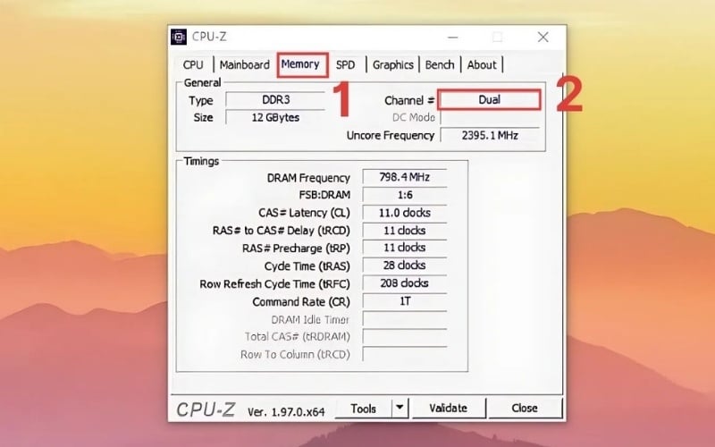
Task: Open the About tab
Action: (482, 64)
